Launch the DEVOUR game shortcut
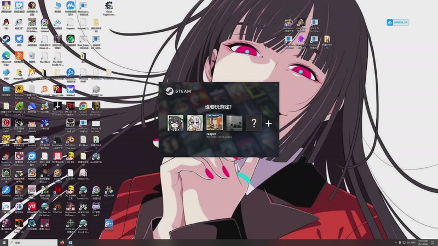438x246 pixels. (x=57, y=207)
